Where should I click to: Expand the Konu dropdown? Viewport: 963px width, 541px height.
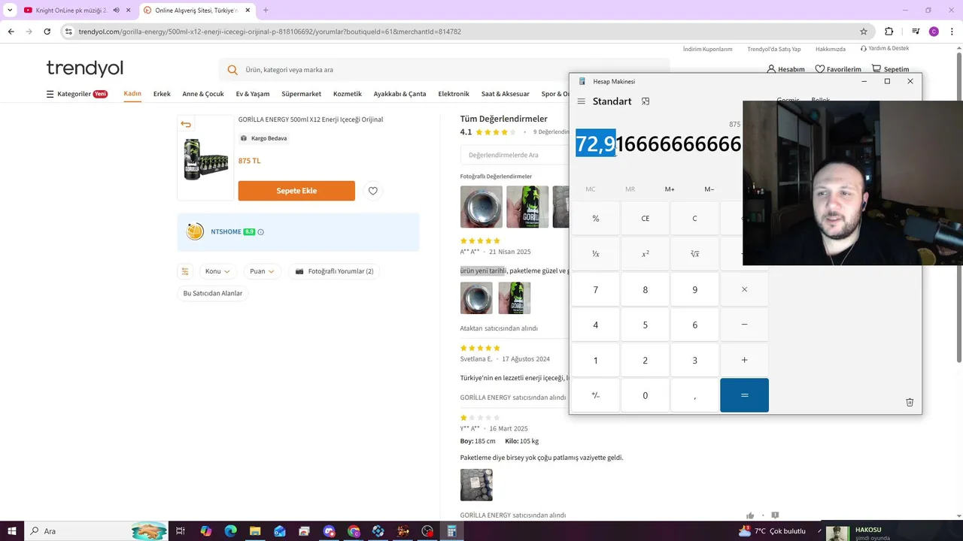coord(217,271)
